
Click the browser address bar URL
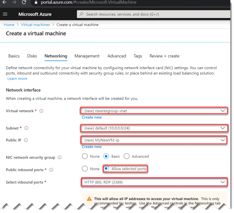point(88,2)
